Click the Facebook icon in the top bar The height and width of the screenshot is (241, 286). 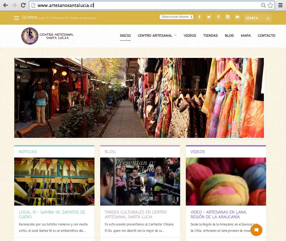click(199, 17)
